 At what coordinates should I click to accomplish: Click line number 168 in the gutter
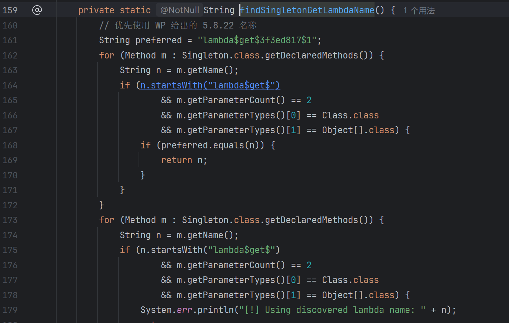10,145
